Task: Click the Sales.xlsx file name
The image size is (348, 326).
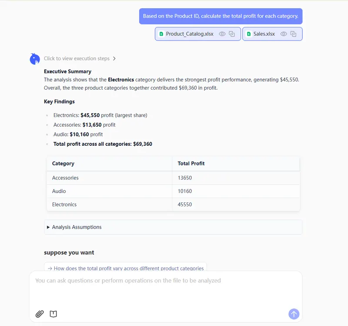Action: [x=264, y=34]
